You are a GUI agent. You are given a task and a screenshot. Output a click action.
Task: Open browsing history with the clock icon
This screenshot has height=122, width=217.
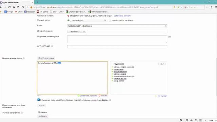23,7
